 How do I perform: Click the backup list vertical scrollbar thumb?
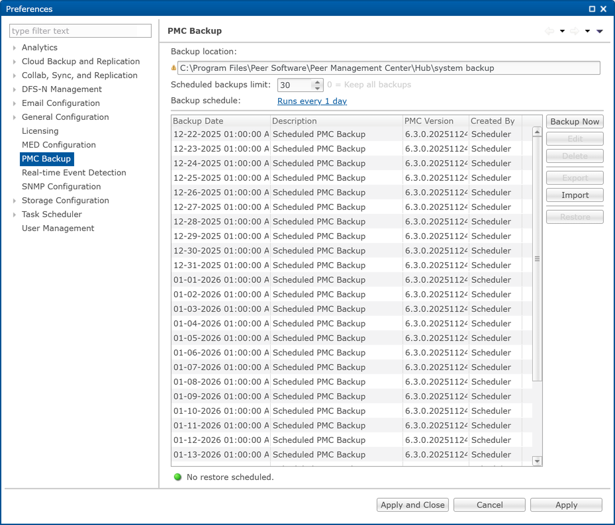(x=537, y=259)
